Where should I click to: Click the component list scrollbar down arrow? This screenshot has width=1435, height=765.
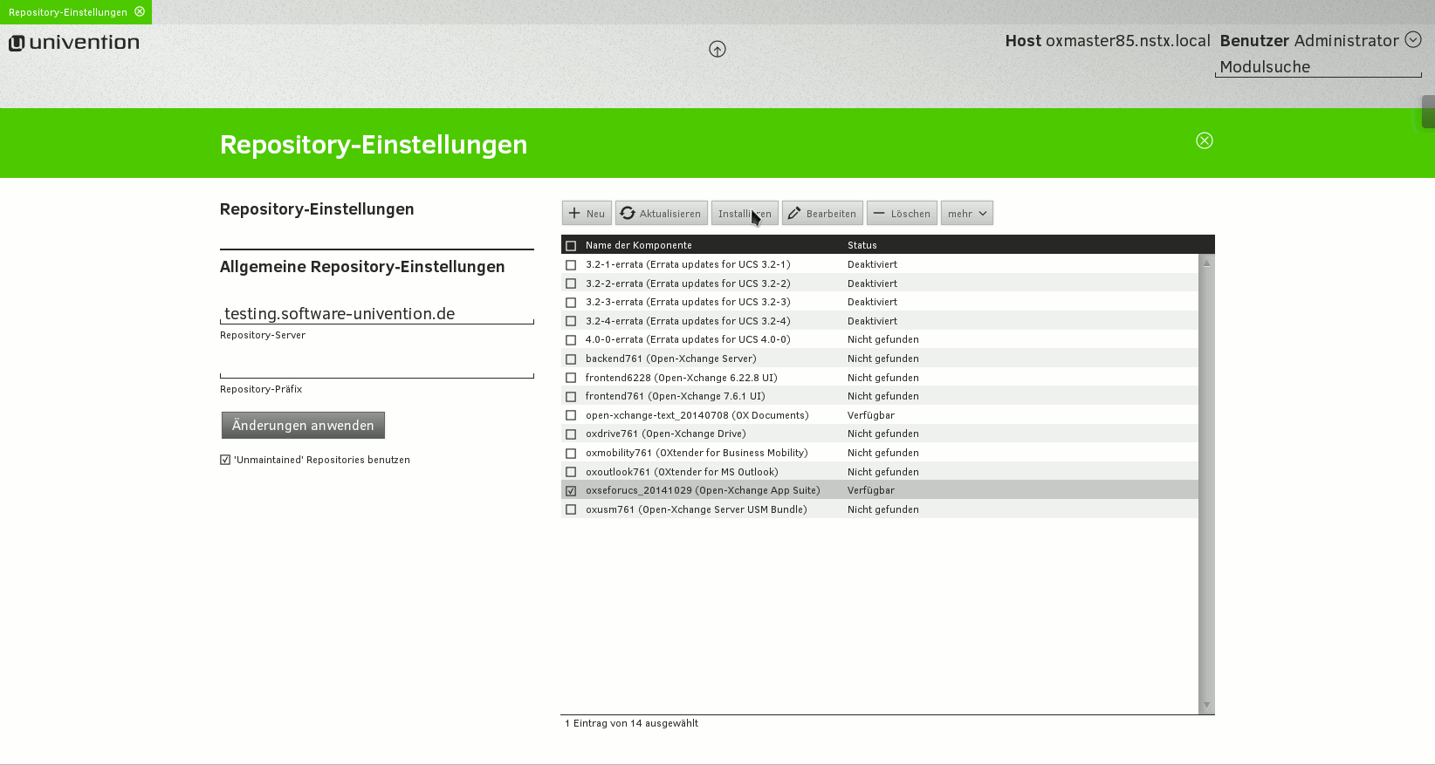pos(1206,705)
